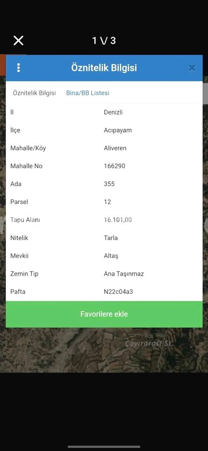The width and height of the screenshot is (208, 451).
Task: Select the Pafta code N22c04a3
Action: 118,292
